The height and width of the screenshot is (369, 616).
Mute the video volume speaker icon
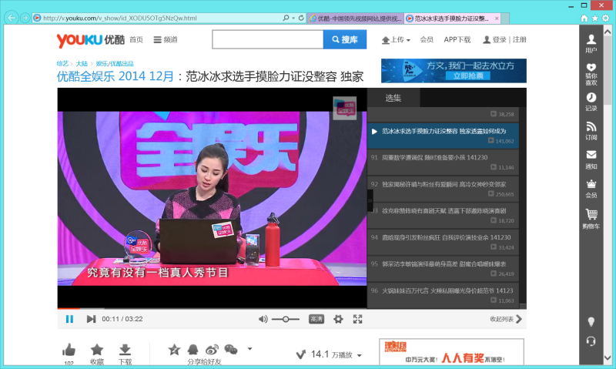pyautogui.click(x=263, y=319)
